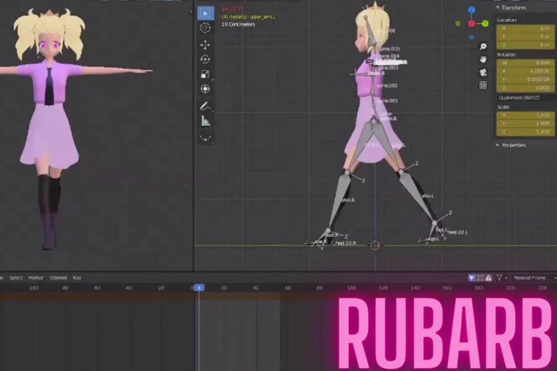
Task: Activate the Annotate pencil tool
Action: 205,106
